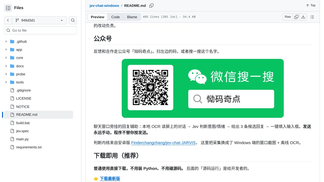This screenshot has height=182, width=324.
Task: Open the core folder
Action: 20,58
